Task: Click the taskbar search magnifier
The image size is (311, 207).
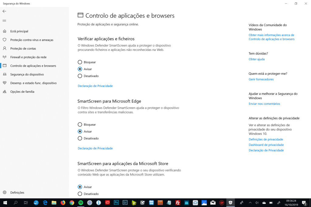Action: pyautogui.click(x=15, y=203)
